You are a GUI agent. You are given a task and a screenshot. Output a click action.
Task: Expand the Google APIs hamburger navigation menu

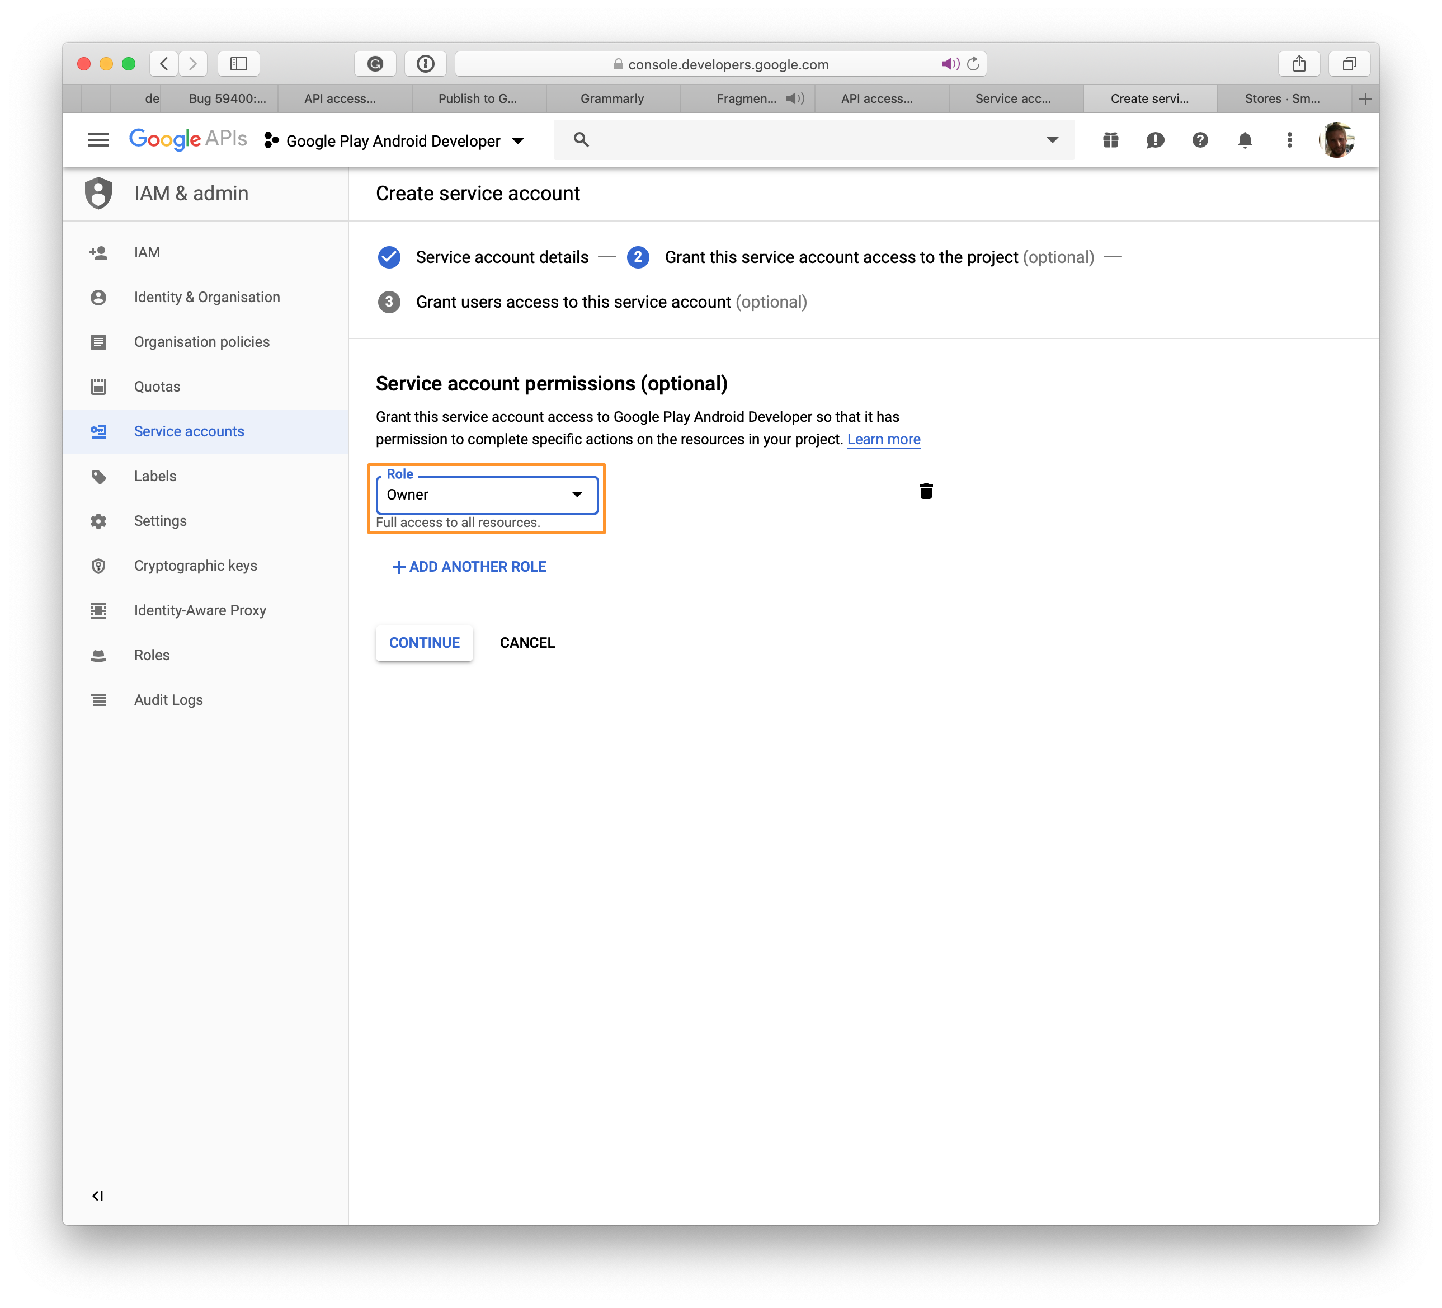click(x=99, y=139)
